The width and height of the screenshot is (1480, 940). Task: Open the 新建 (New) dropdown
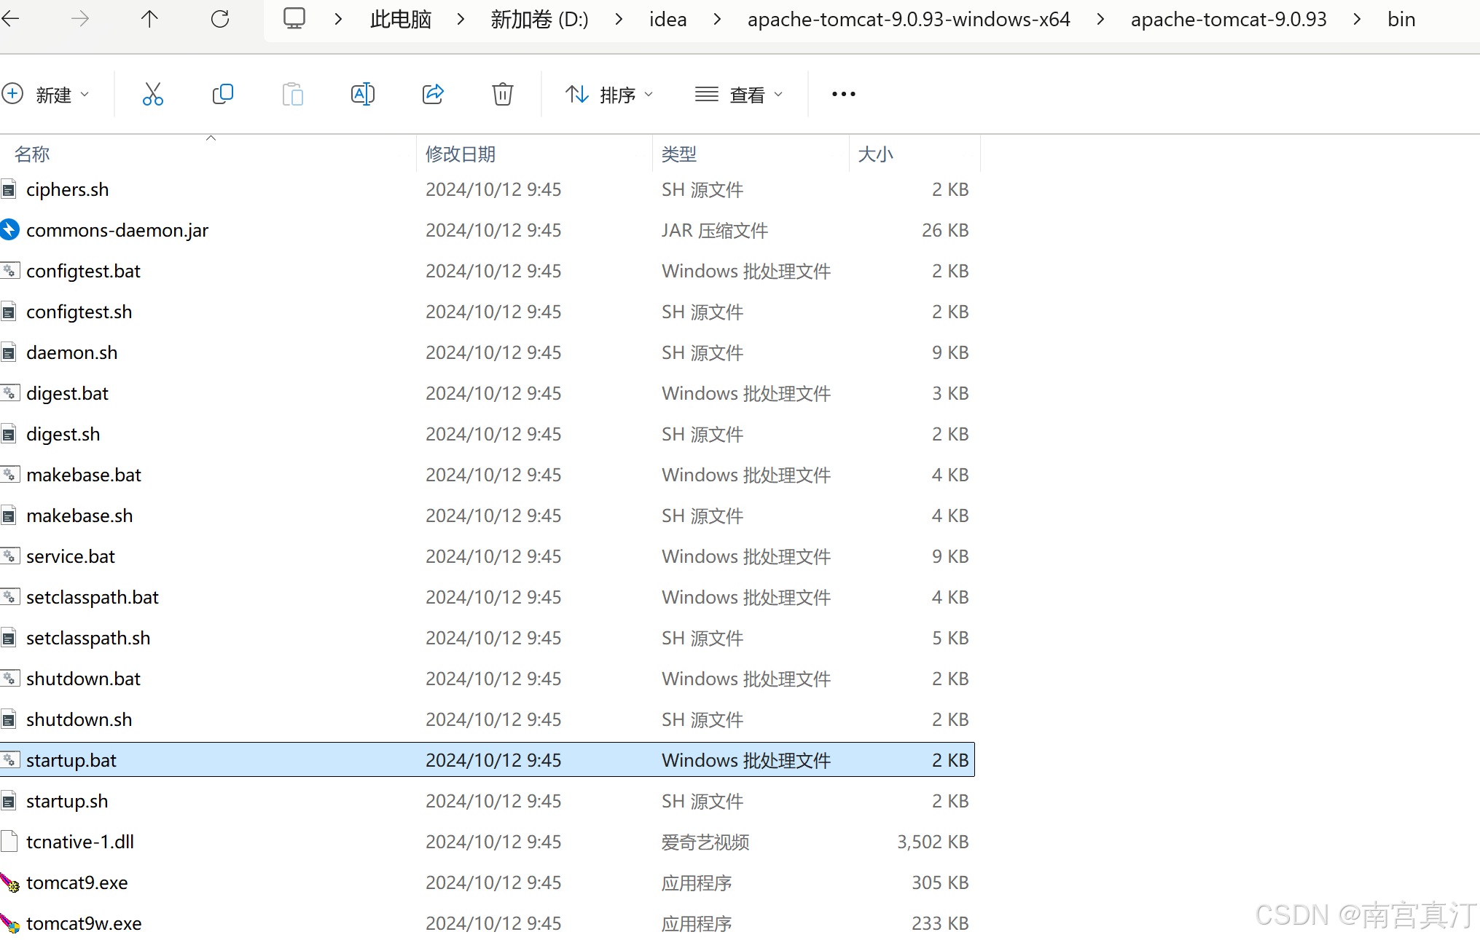point(46,95)
